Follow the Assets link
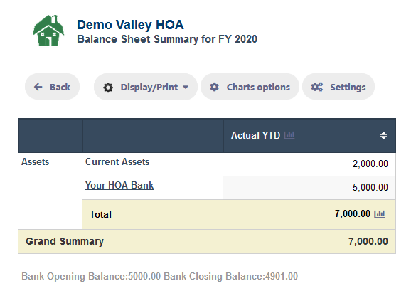411x286 pixels. (x=35, y=161)
